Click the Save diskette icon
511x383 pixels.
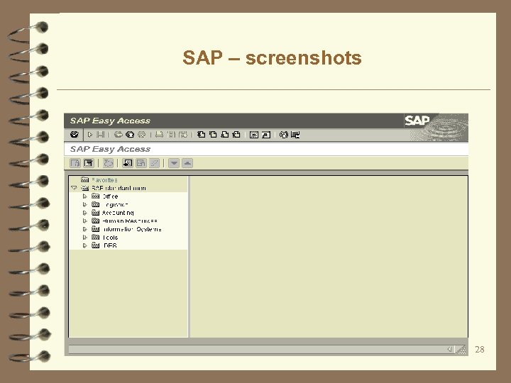(101, 135)
